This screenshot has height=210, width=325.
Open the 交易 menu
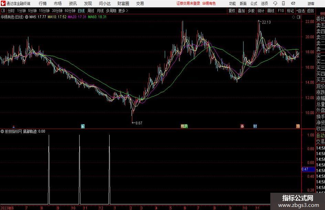click(x=140, y=3)
